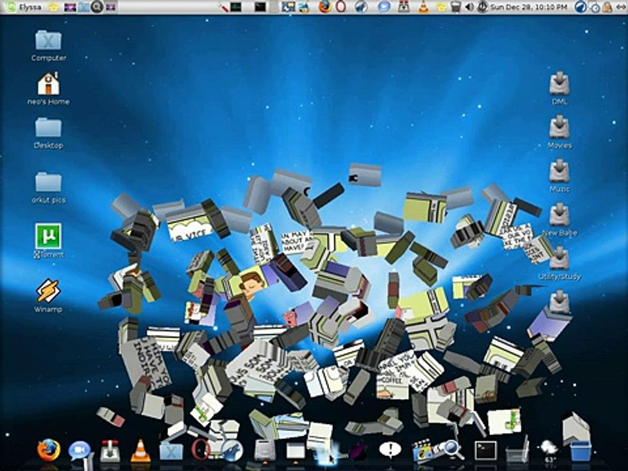Viewport: 628px width, 471px height.
Task: Open the exclamation speech bubble in the dock
Action: point(390,449)
